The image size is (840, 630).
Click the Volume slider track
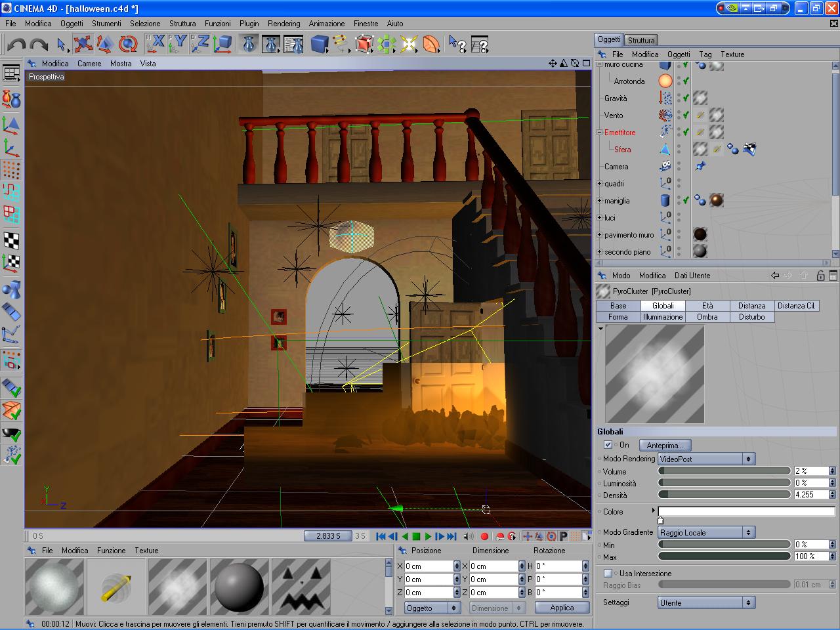[x=724, y=471]
